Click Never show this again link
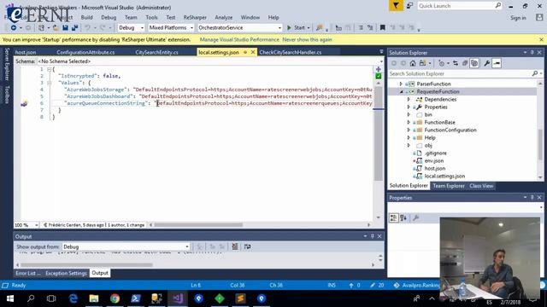 pos(307,40)
